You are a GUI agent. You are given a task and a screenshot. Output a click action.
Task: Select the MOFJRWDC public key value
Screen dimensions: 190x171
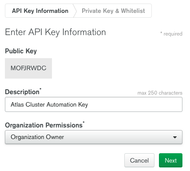(28, 68)
